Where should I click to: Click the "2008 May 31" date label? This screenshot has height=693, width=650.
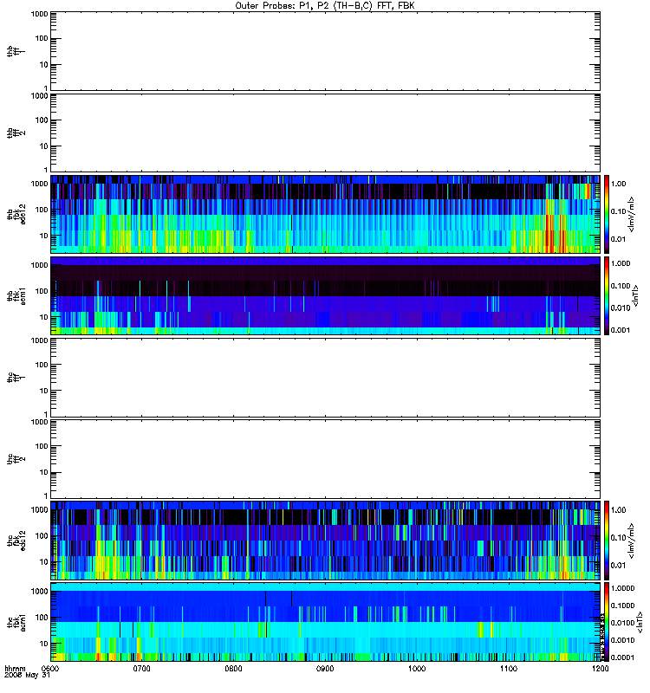click(27, 676)
